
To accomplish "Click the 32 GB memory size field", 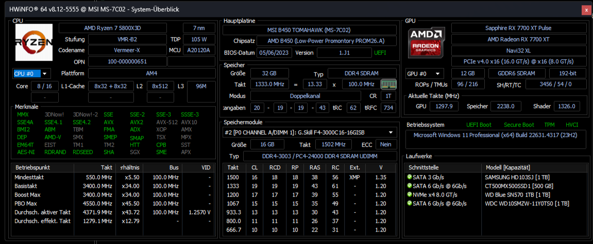I will (269, 73).
